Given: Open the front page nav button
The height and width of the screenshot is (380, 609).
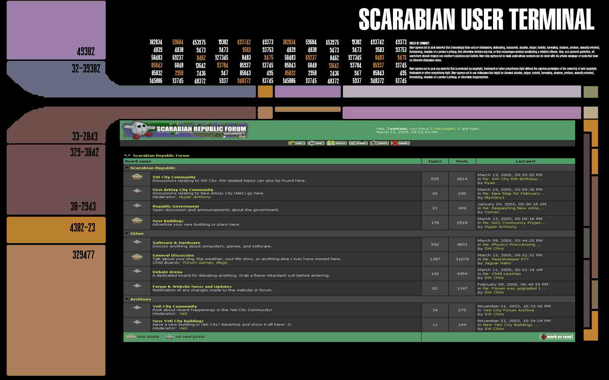Looking at the screenshot, I should pos(297,143).
